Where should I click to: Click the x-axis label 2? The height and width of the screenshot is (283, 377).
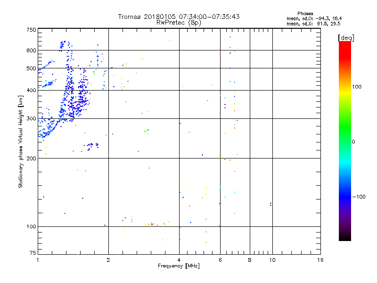(108, 260)
